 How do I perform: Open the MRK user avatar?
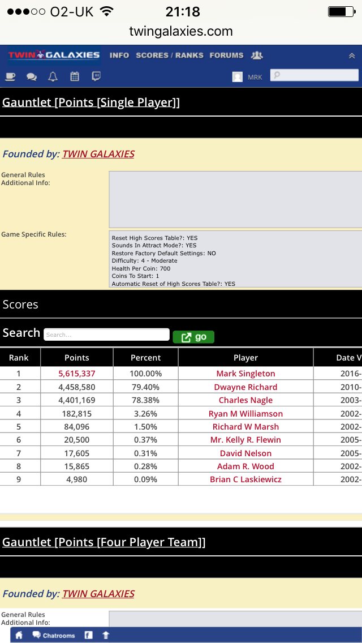click(x=238, y=76)
